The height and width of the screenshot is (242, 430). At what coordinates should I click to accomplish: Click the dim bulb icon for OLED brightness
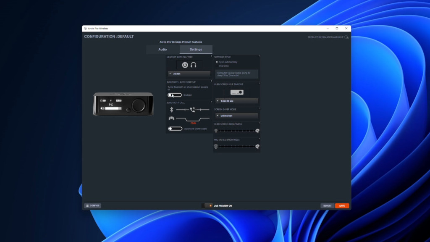216,131
